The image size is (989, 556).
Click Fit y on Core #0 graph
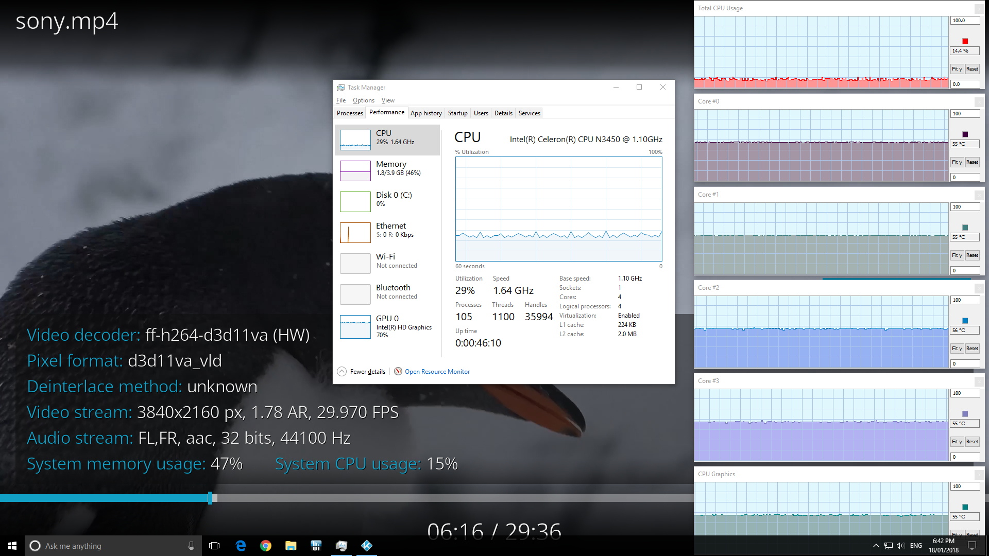(x=957, y=162)
